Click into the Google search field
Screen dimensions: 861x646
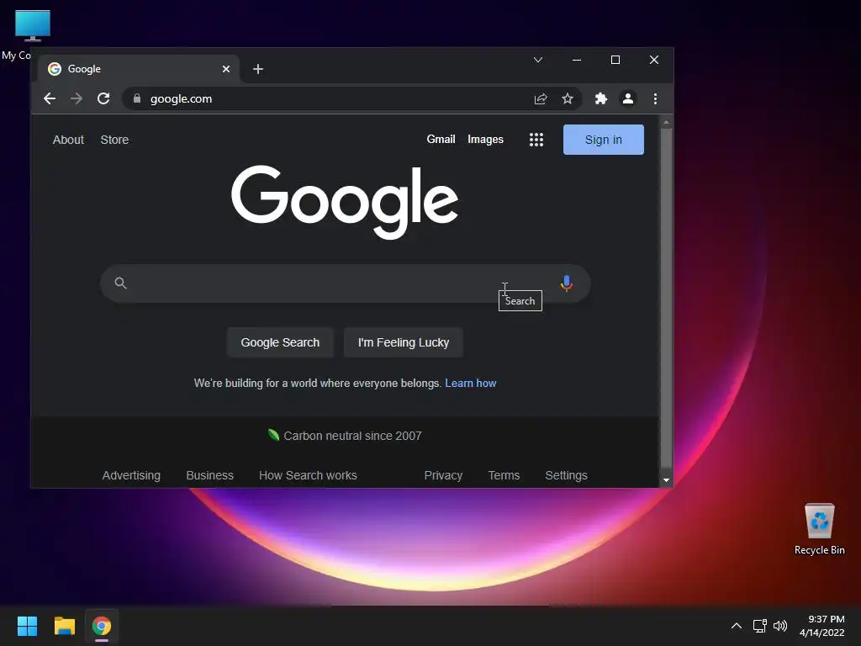tap(345, 283)
